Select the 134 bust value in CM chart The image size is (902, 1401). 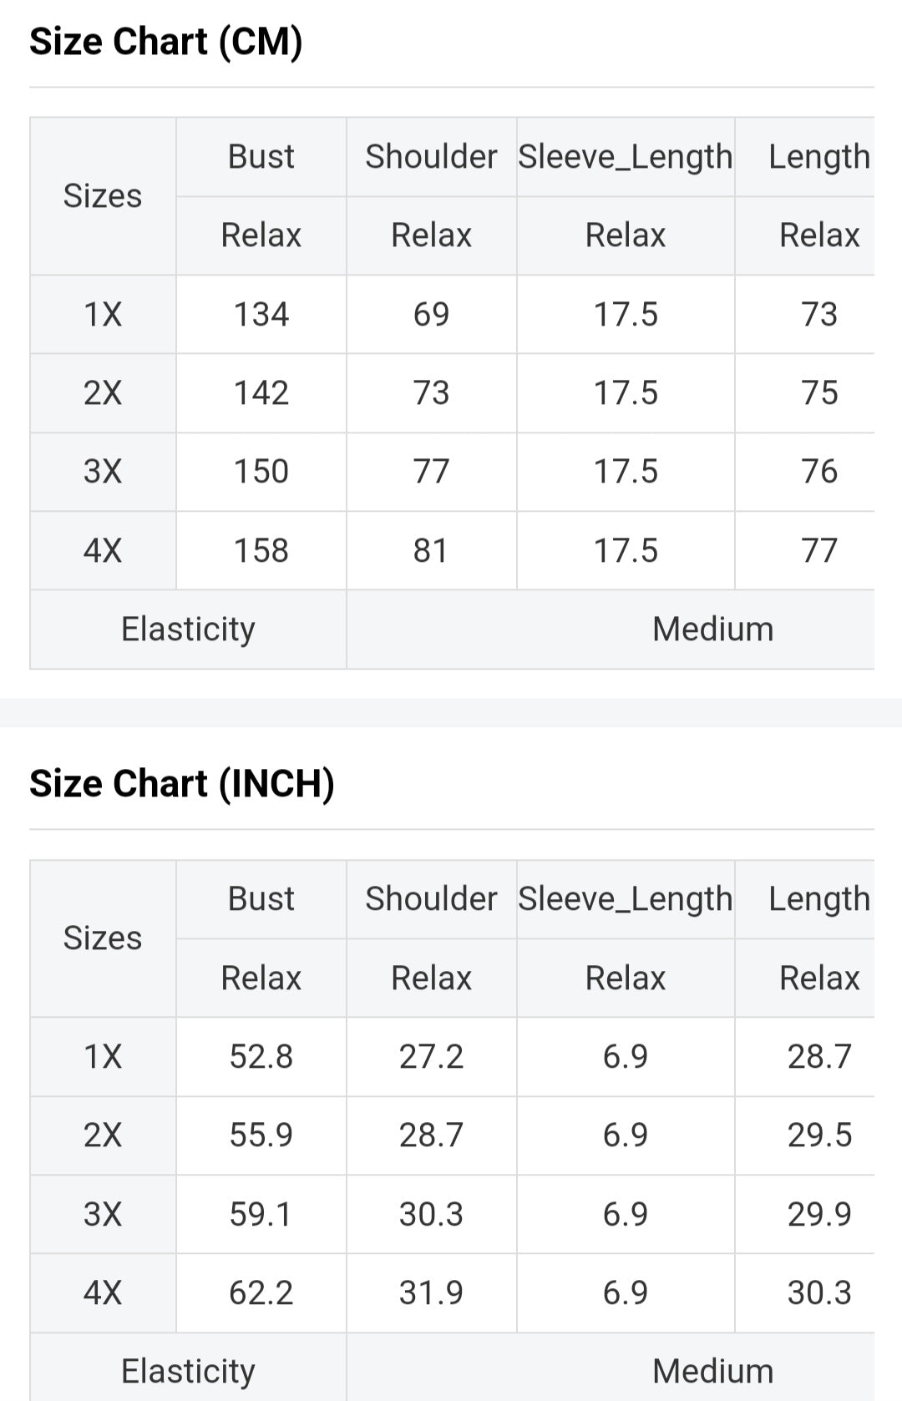coord(261,315)
